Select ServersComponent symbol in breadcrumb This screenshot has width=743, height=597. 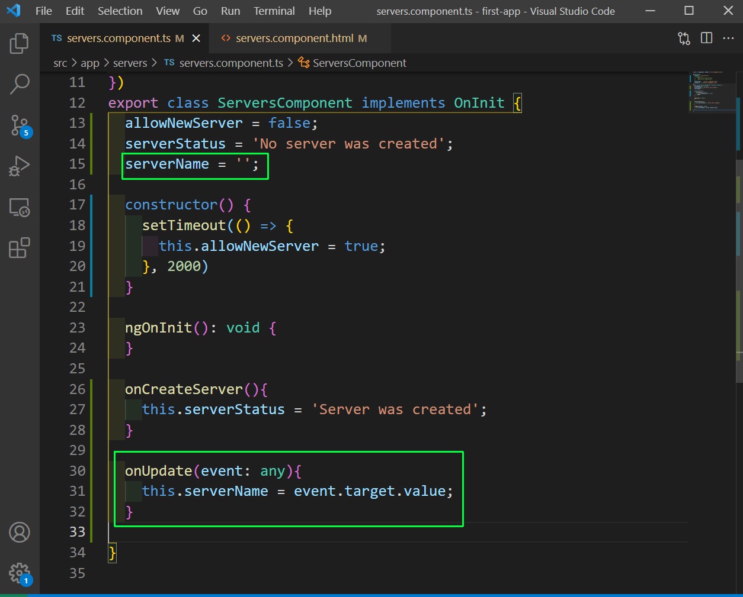[x=360, y=63]
